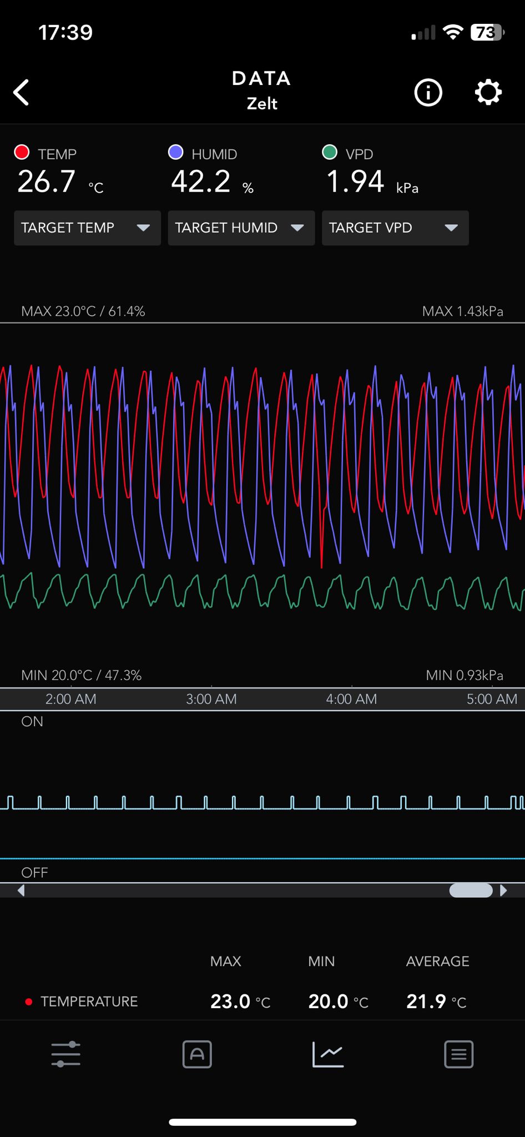Toggle the green VPD series dot
This screenshot has width=525, height=1137.
[330, 152]
